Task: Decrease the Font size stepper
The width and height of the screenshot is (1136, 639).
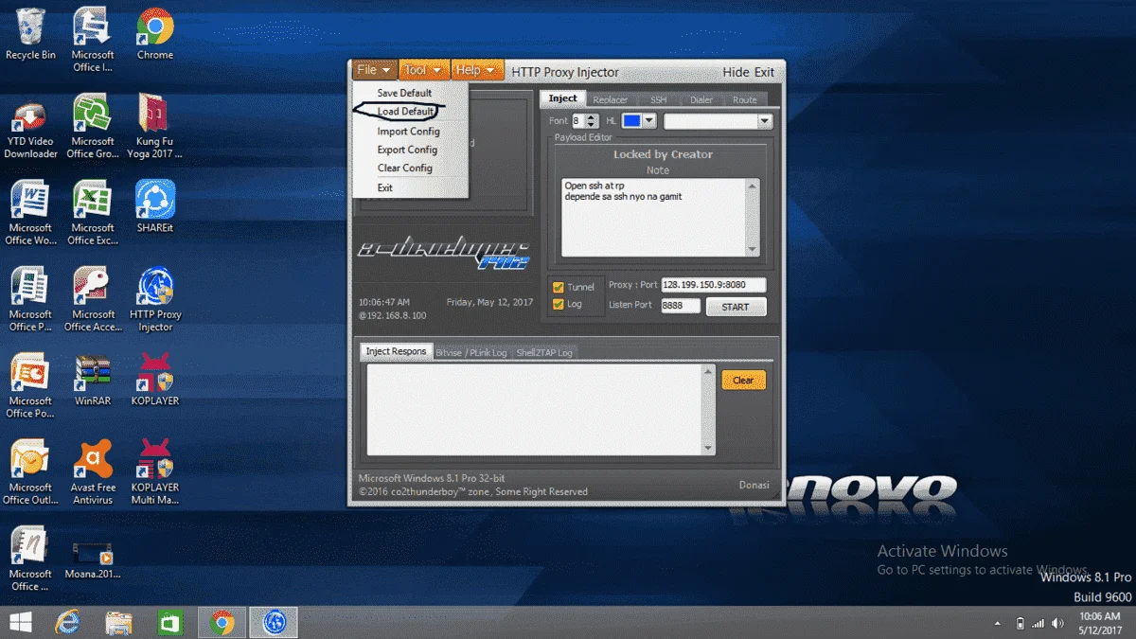Action: 593,125
